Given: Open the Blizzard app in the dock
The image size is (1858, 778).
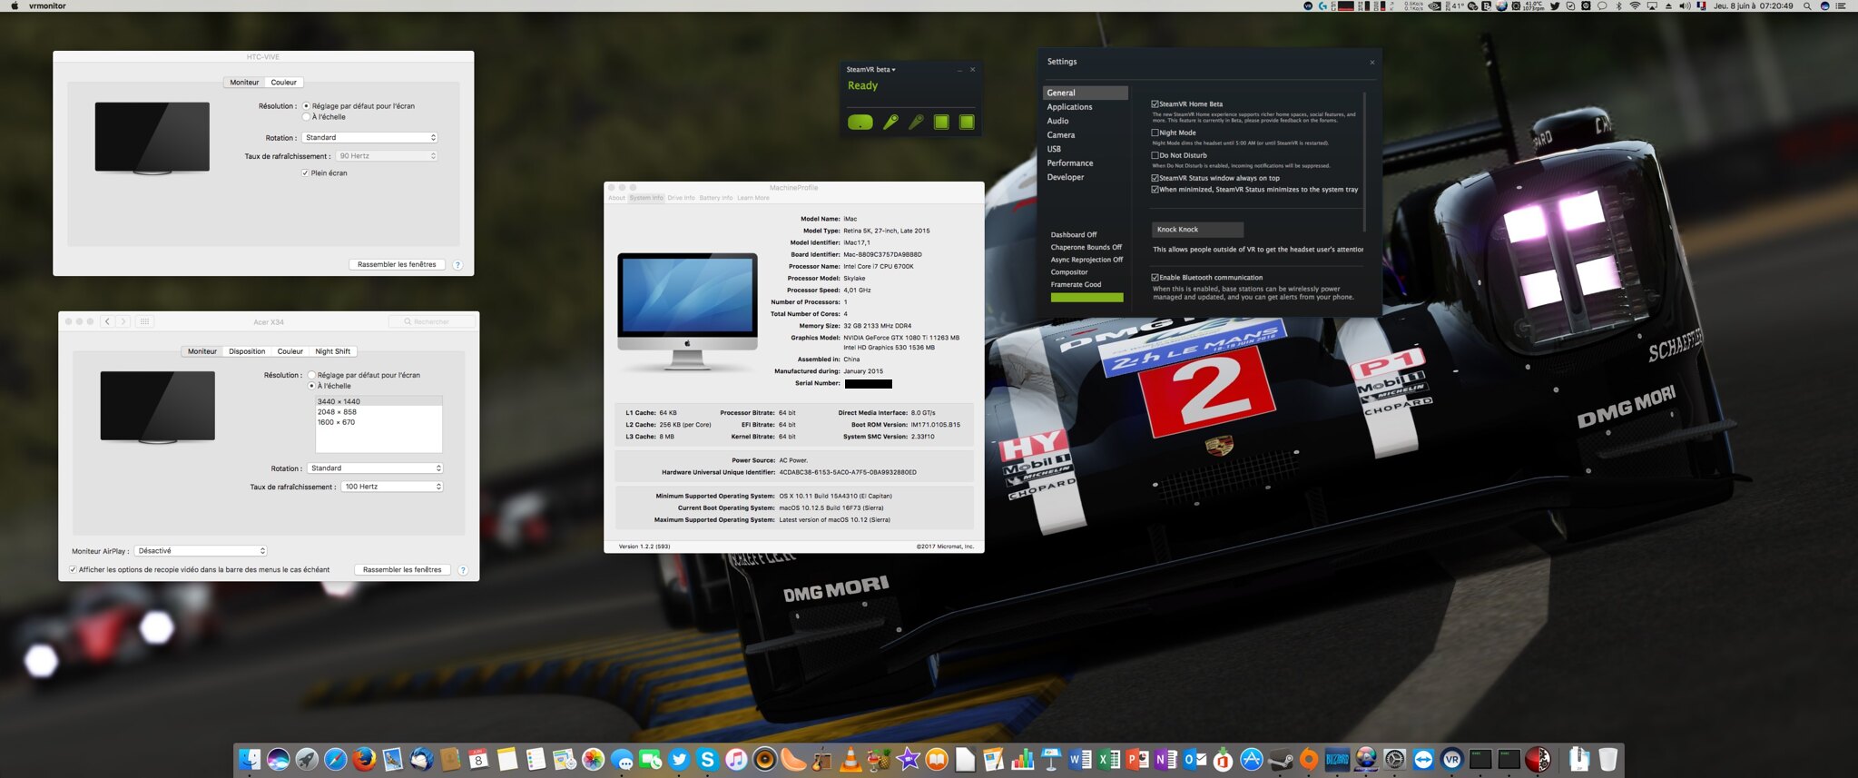Looking at the screenshot, I should pos(1337,759).
